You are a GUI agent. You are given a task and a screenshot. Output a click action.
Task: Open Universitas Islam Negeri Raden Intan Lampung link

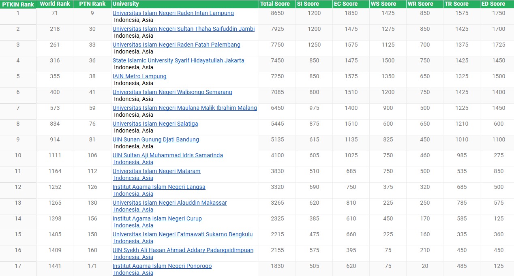tap(173, 13)
